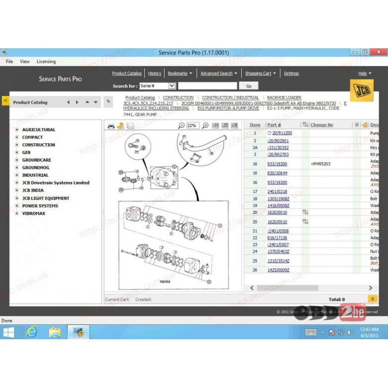Open part number 2401/0218
This screenshot has height=388, width=388.
277,192
